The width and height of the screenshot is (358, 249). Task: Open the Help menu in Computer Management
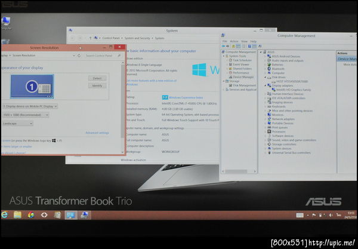click(x=253, y=41)
